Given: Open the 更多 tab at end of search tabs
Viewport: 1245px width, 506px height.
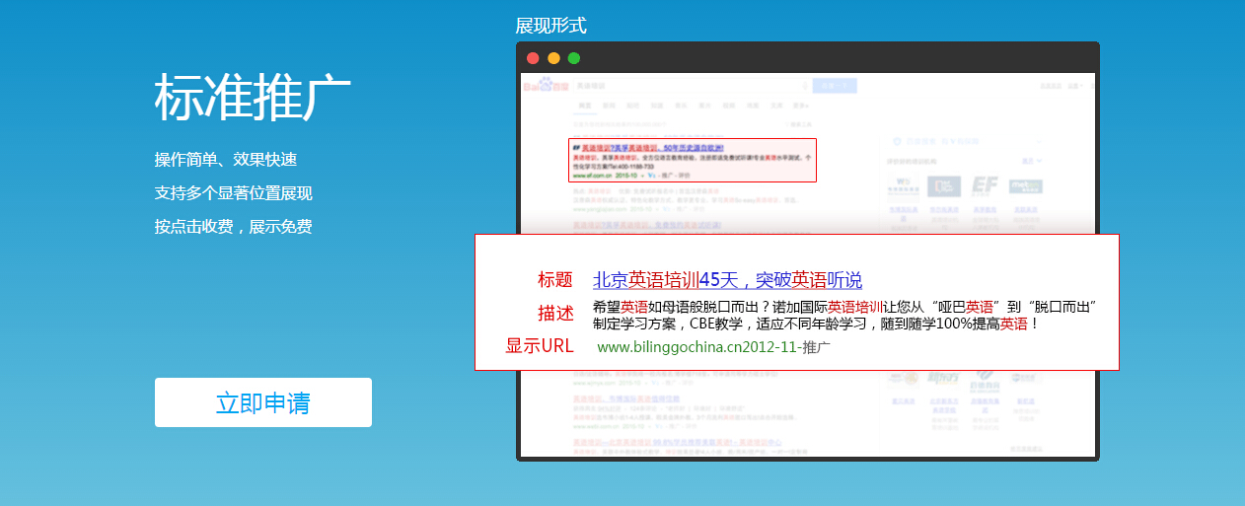Looking at the screenshot, I should point(802,105).
